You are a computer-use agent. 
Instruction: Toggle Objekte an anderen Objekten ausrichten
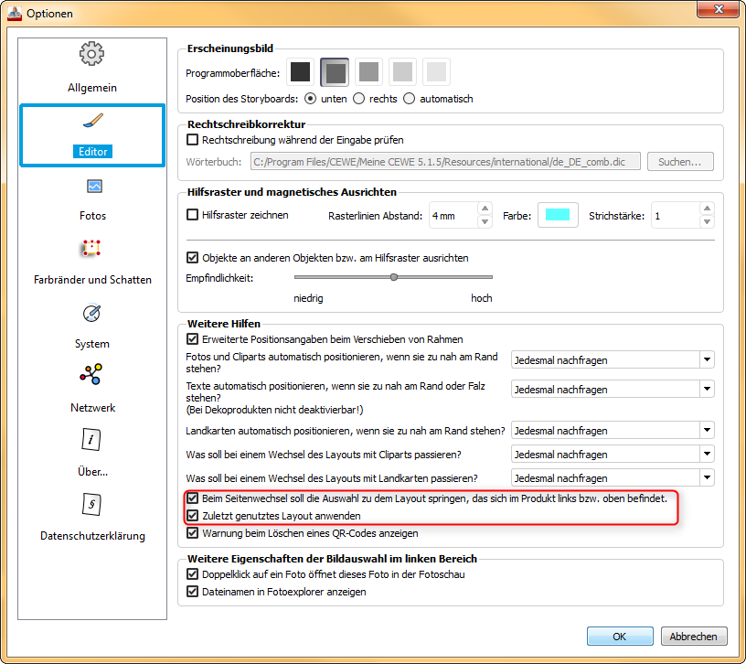coord(192,258)
